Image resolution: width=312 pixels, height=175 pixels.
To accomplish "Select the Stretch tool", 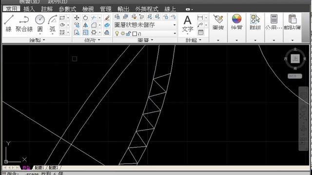I will coord(77,32).
